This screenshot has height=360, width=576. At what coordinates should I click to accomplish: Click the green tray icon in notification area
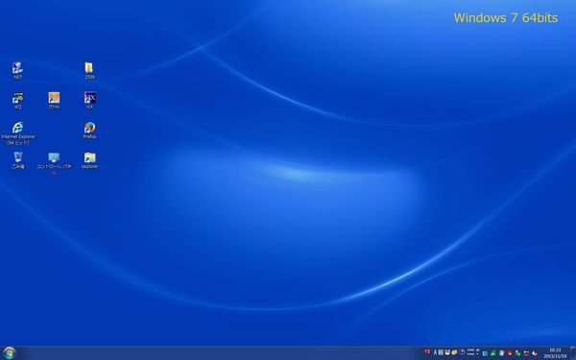493,353
